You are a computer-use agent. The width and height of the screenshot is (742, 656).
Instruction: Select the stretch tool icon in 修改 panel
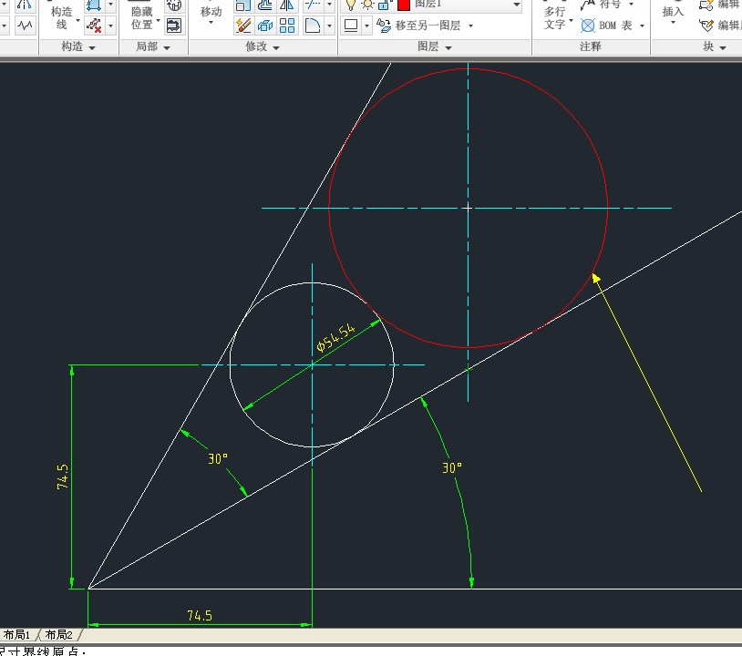[265, 5]
